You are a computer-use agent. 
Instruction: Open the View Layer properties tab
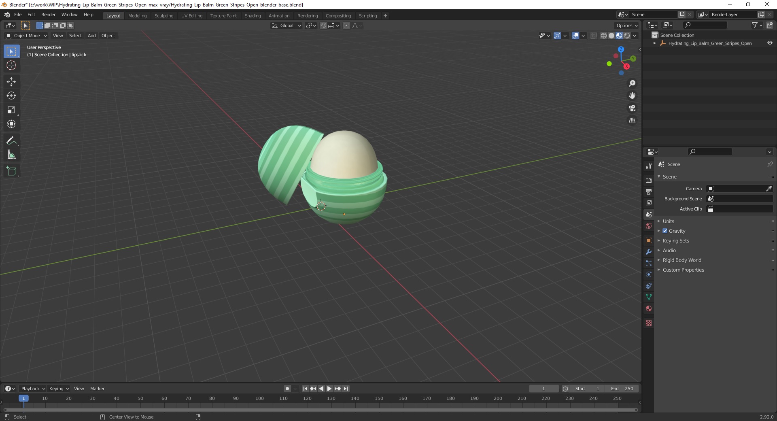pyautogui.click(x=649, y=203)
